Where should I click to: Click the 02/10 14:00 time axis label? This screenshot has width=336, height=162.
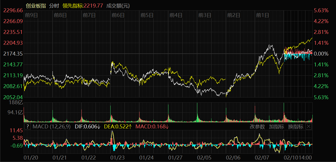pos(298,158)
